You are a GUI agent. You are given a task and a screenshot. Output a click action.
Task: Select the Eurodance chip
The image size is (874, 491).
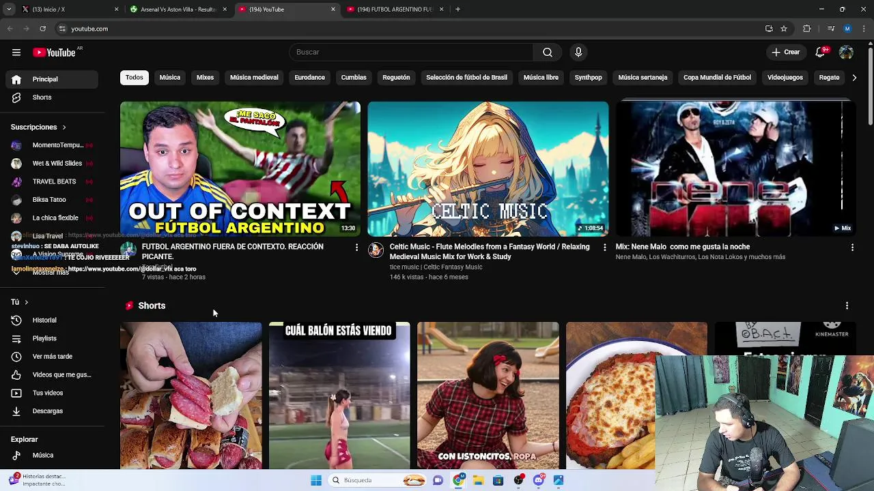pos(309,77)
